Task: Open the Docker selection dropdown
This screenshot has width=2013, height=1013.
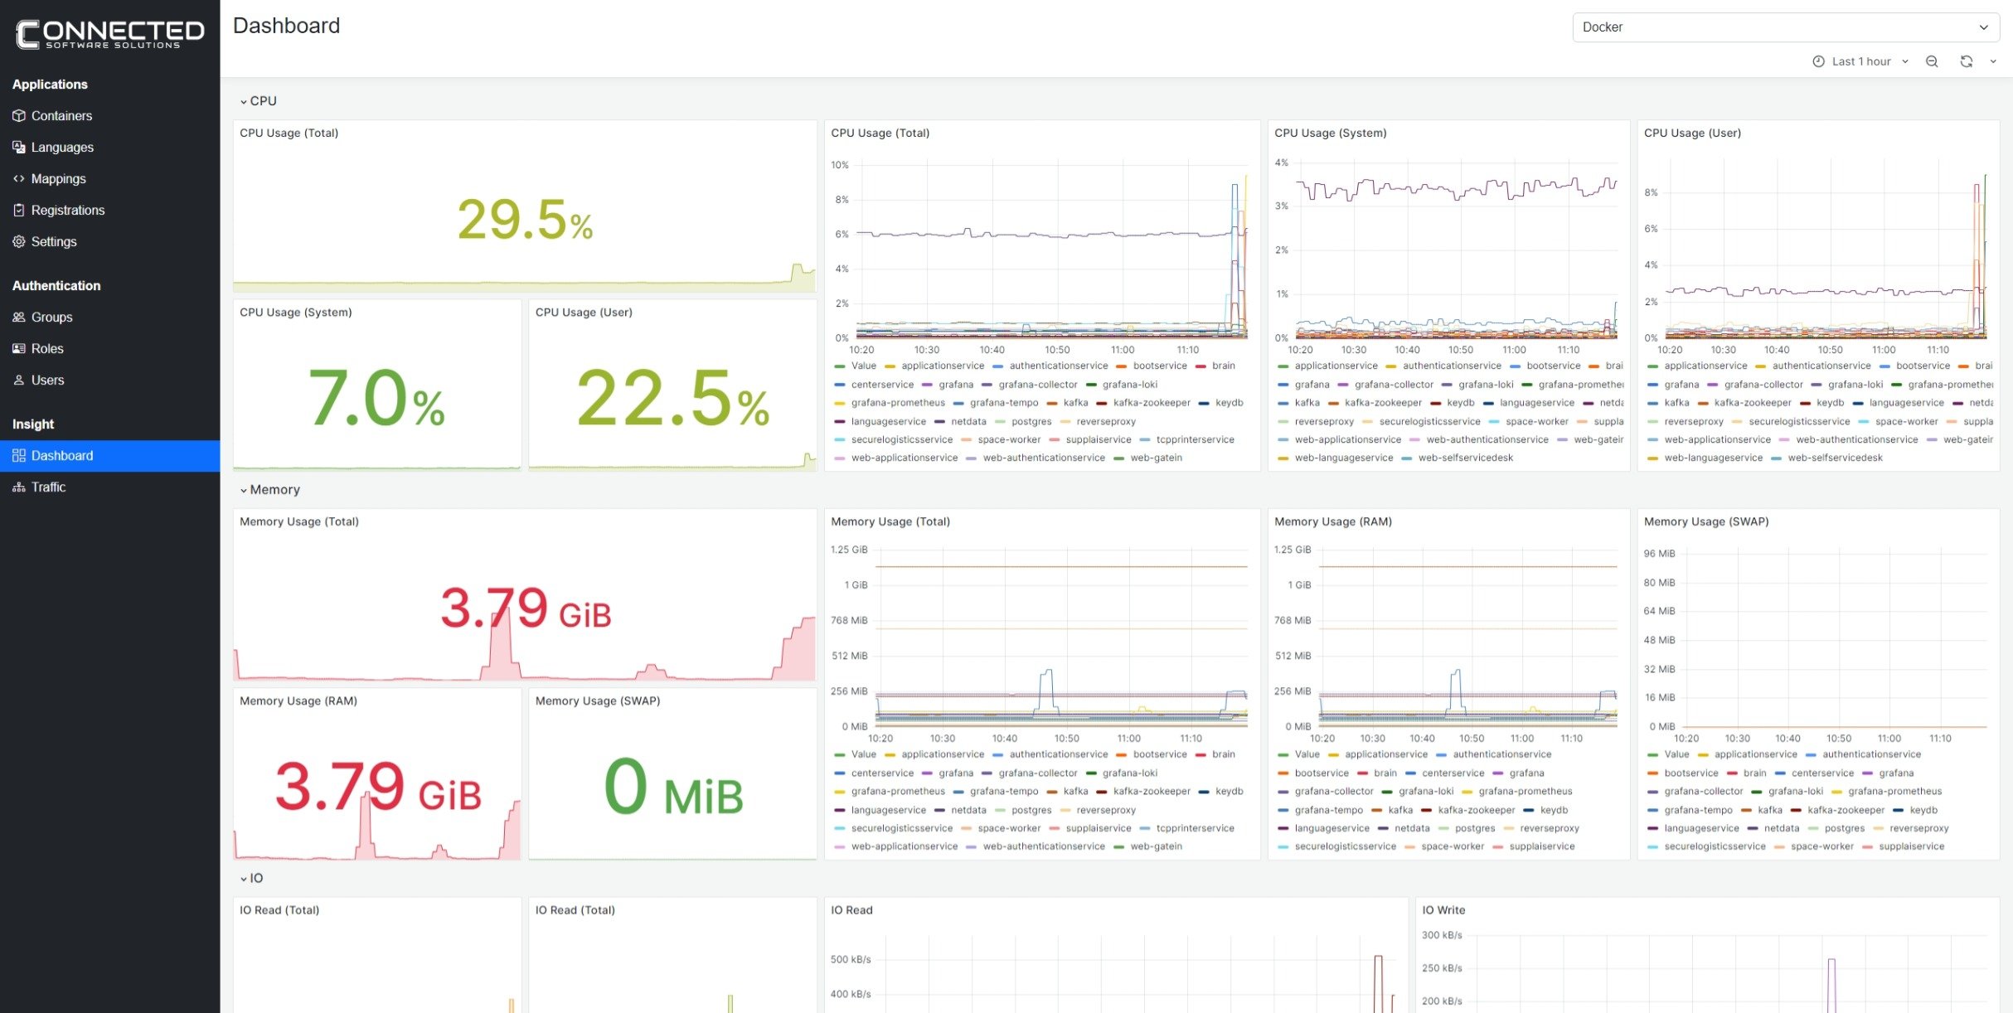Action: pyautogui.click(x=1786, y=27)
